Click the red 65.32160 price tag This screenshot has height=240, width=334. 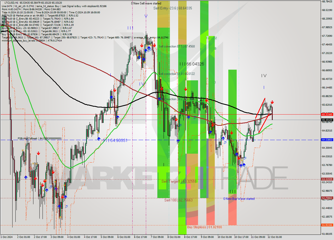(327, 114)
